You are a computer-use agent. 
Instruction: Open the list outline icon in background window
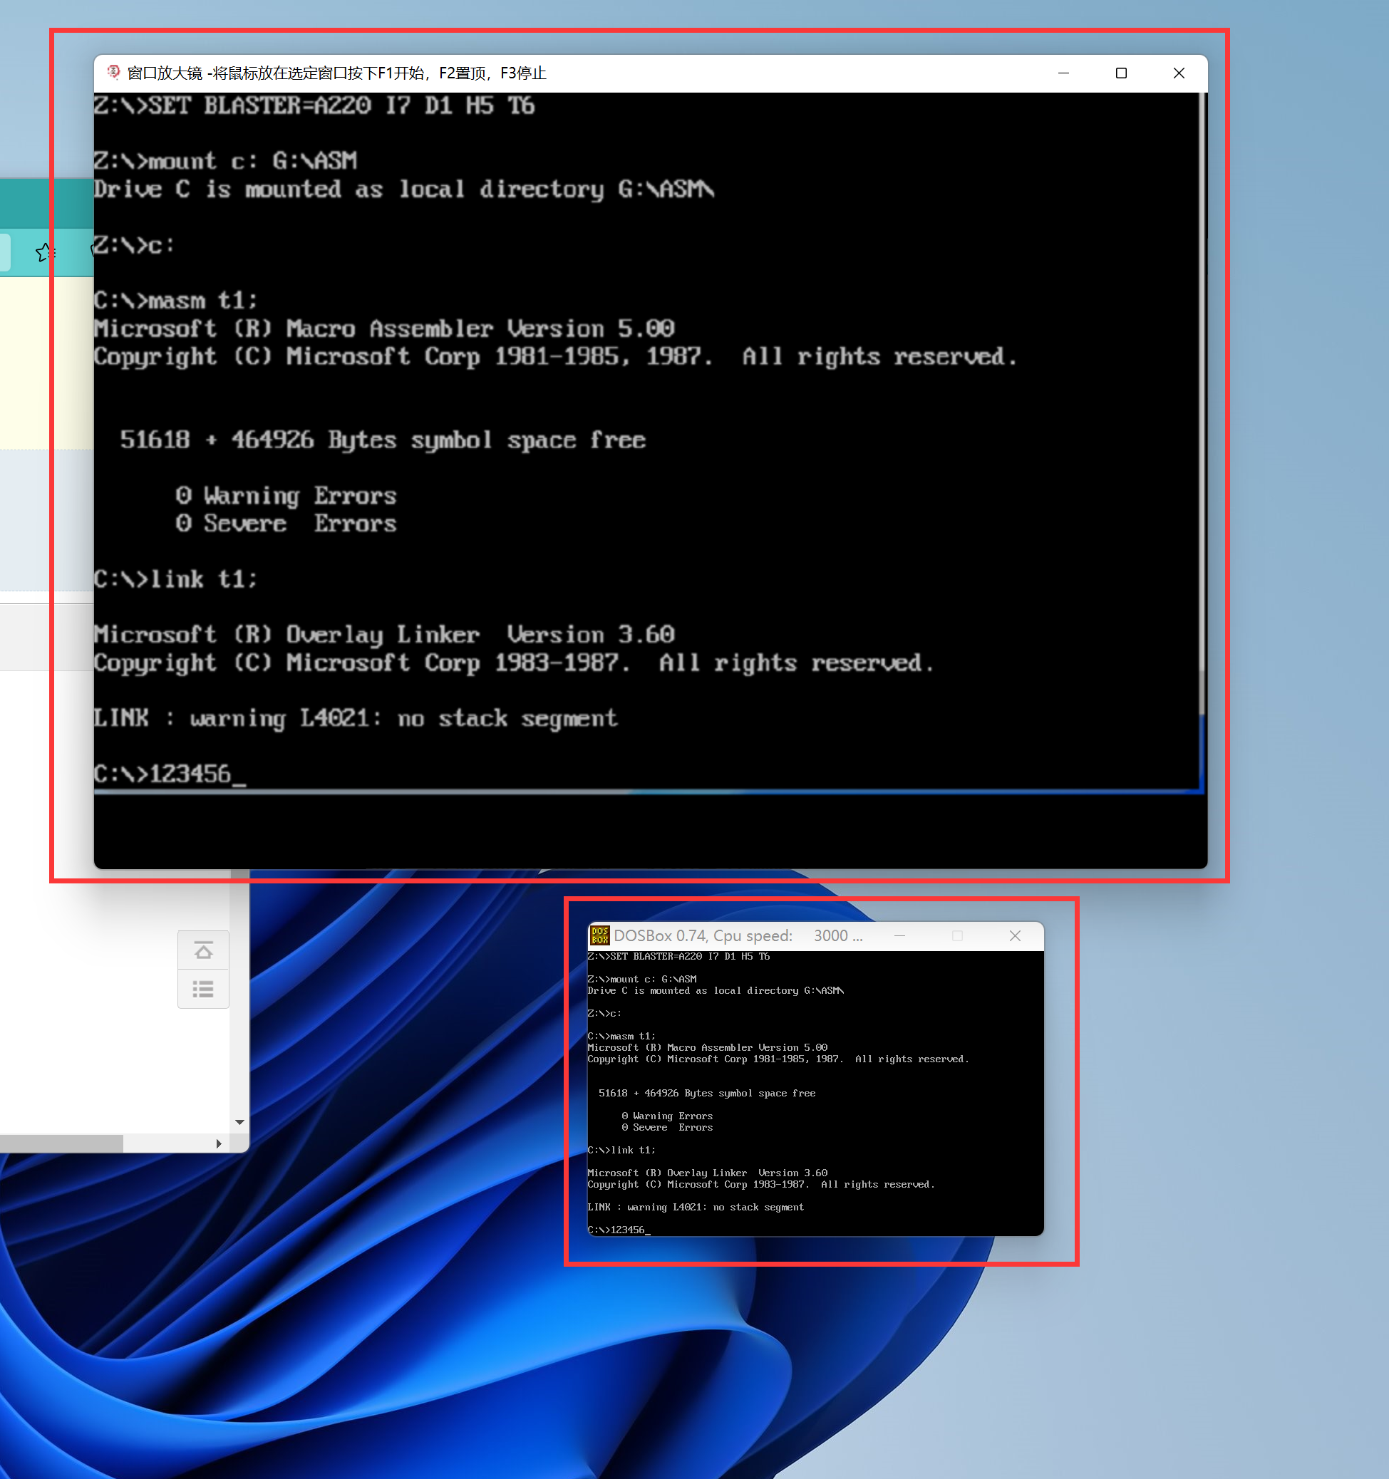(203, 990)
